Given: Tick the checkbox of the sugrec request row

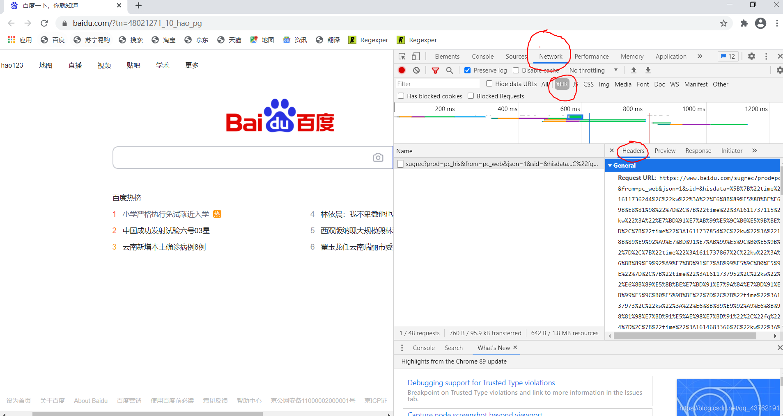Looking at the screenshot, I should [x=401, y=164].
